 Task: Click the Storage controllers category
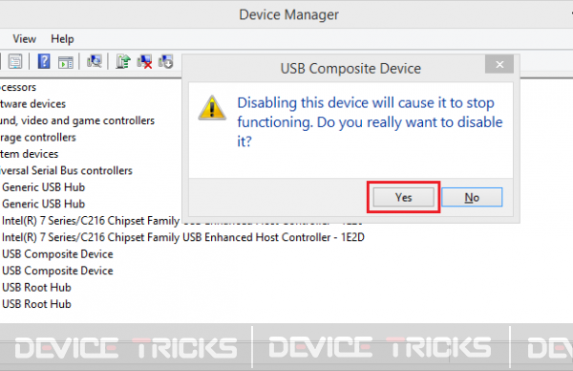(38, 138)
